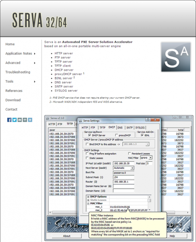Expand the Application Notes submenu arrow
The width and height of the screenshot is (196, 242).
coord(35,54)
